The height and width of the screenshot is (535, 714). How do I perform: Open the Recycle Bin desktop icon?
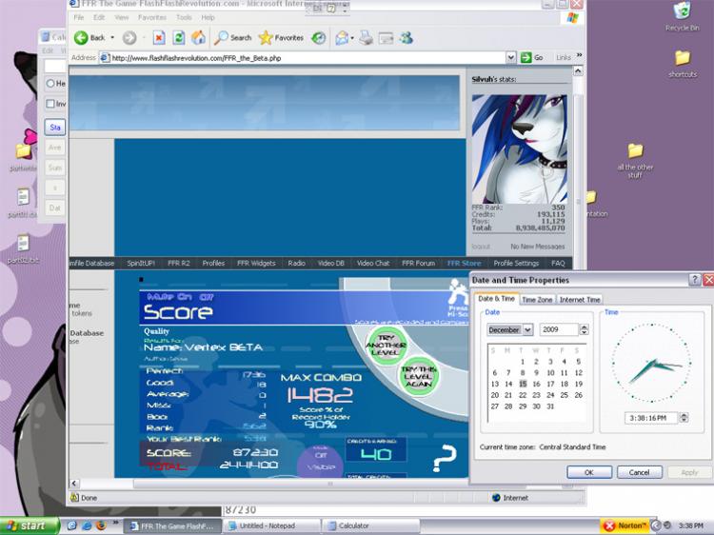682,11
